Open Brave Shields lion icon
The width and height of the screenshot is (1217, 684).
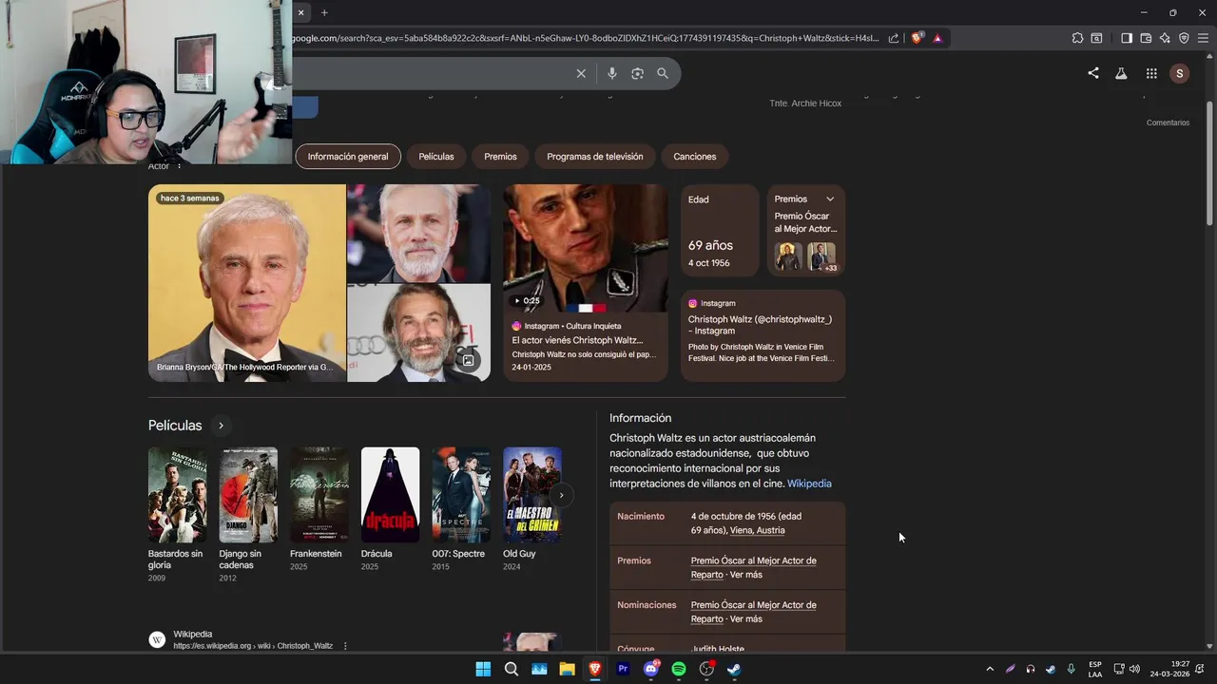click(917, 38)
